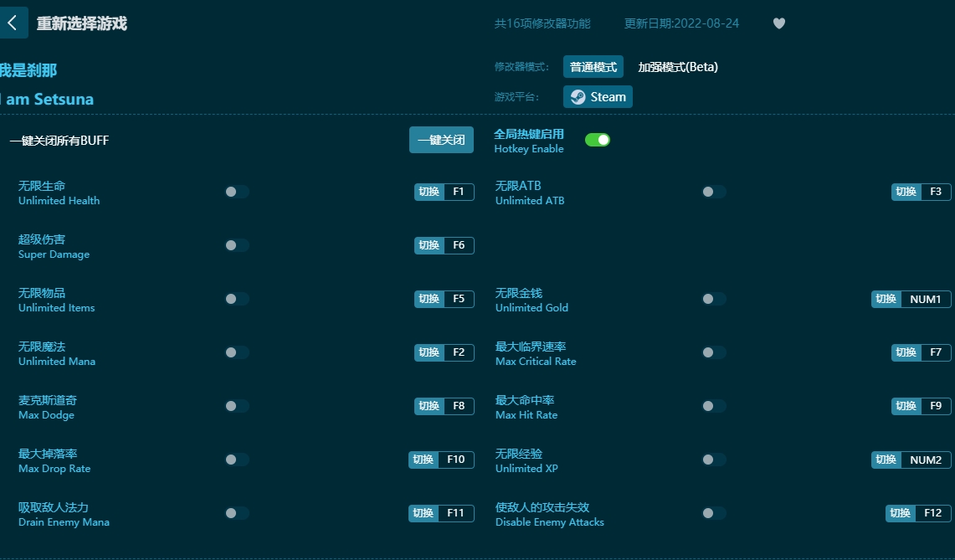Click the Unlimited Health label
Screen dimensions: 955x560
pyautogui.click(x=59, y=201)
